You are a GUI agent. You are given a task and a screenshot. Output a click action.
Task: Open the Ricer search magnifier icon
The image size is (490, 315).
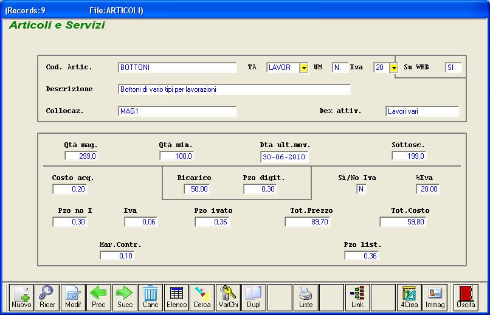click(x=47, y=297)
